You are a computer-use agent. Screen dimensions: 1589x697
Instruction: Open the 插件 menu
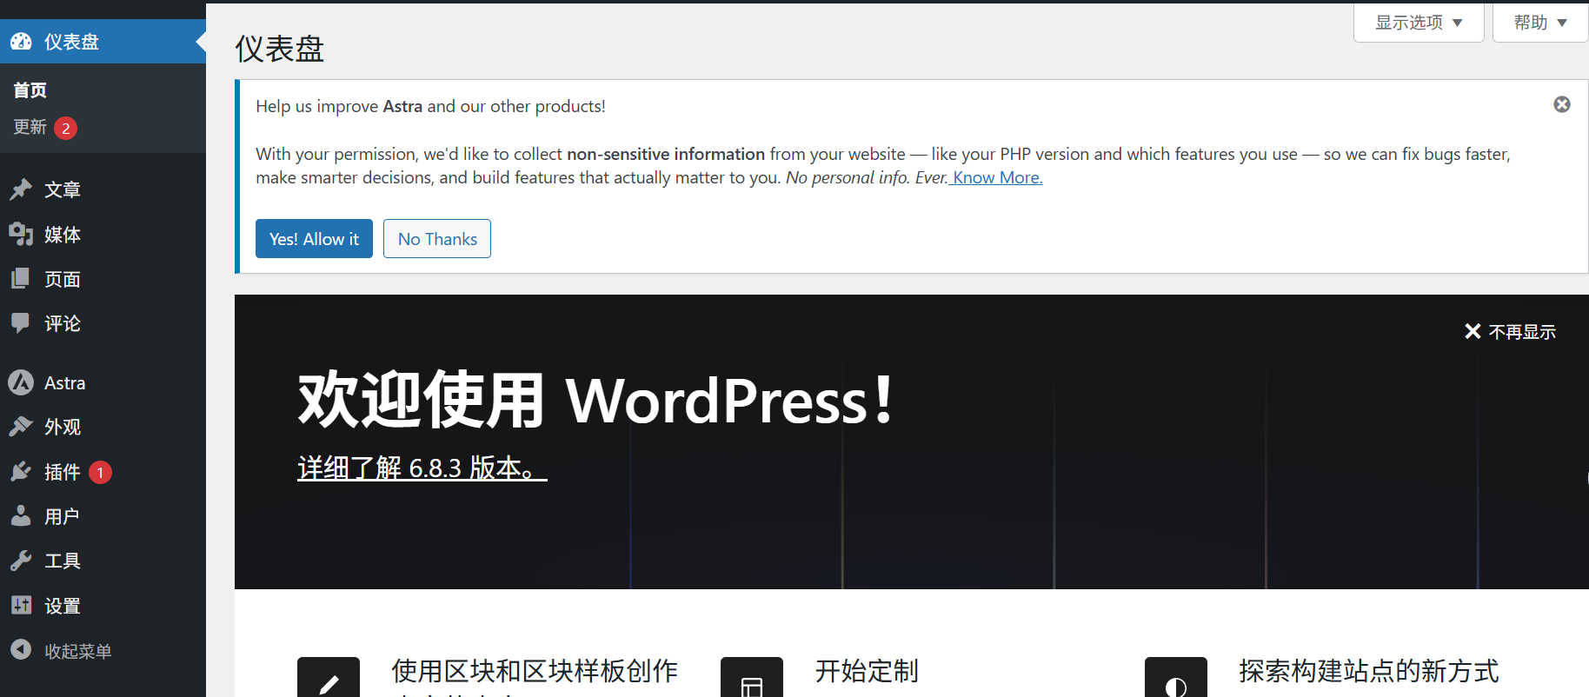pos(103,472)
